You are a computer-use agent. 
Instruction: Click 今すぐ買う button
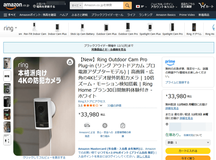tap(188, 158)
